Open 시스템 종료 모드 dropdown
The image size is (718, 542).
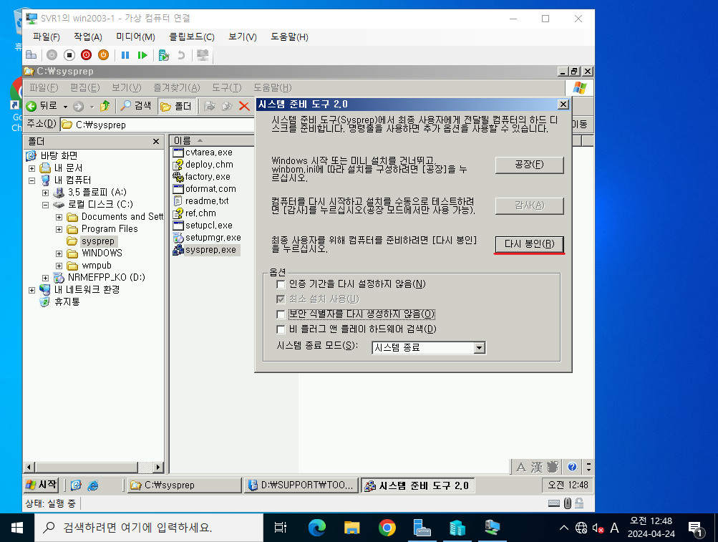[480, 348]
